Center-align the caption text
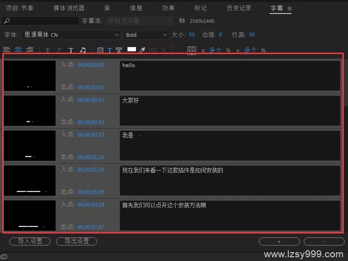This screenshot has height=261, width=348. (x=18, y=50)
